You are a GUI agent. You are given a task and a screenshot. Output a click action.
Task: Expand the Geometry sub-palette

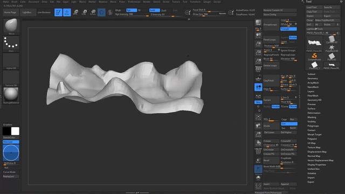pyautogui.click(x=313, y=79)
